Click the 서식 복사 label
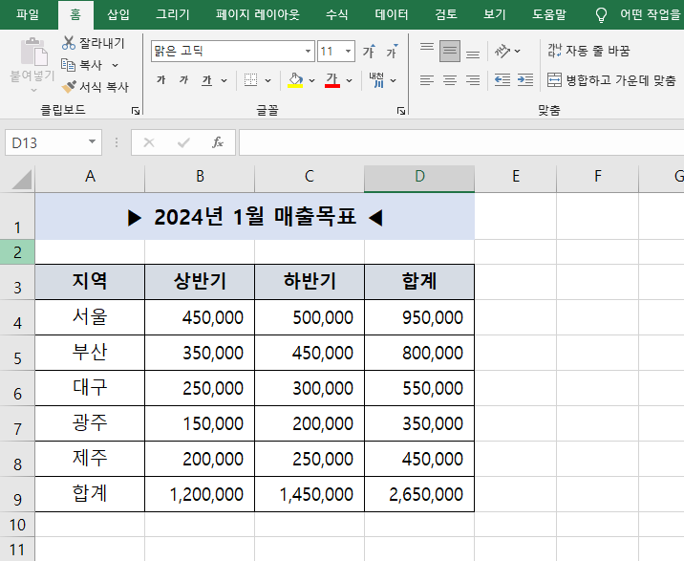Viewport: 684px width, 561px height. click(104, 87)
